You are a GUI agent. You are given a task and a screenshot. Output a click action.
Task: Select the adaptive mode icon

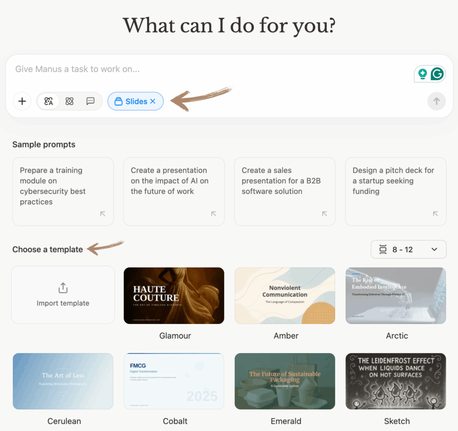[49, 101]
